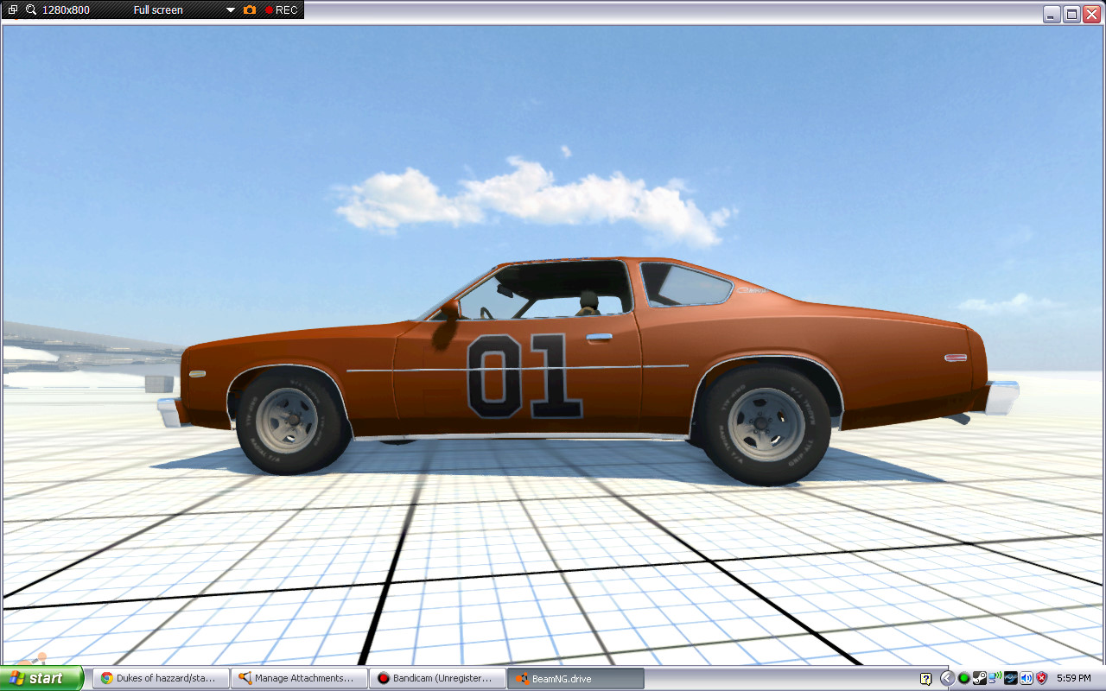Viewport: 1106px width, 691px height.
Task: Click the magnifier icon beside 1280x800
Action: (x=31, y=10)
